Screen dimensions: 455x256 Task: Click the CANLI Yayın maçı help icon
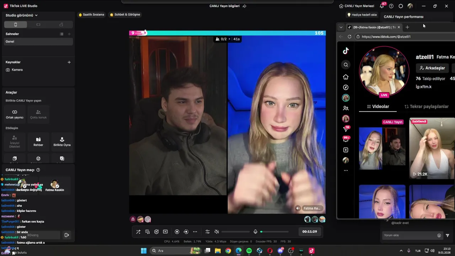pyautogui.click(x=38, y=170)
